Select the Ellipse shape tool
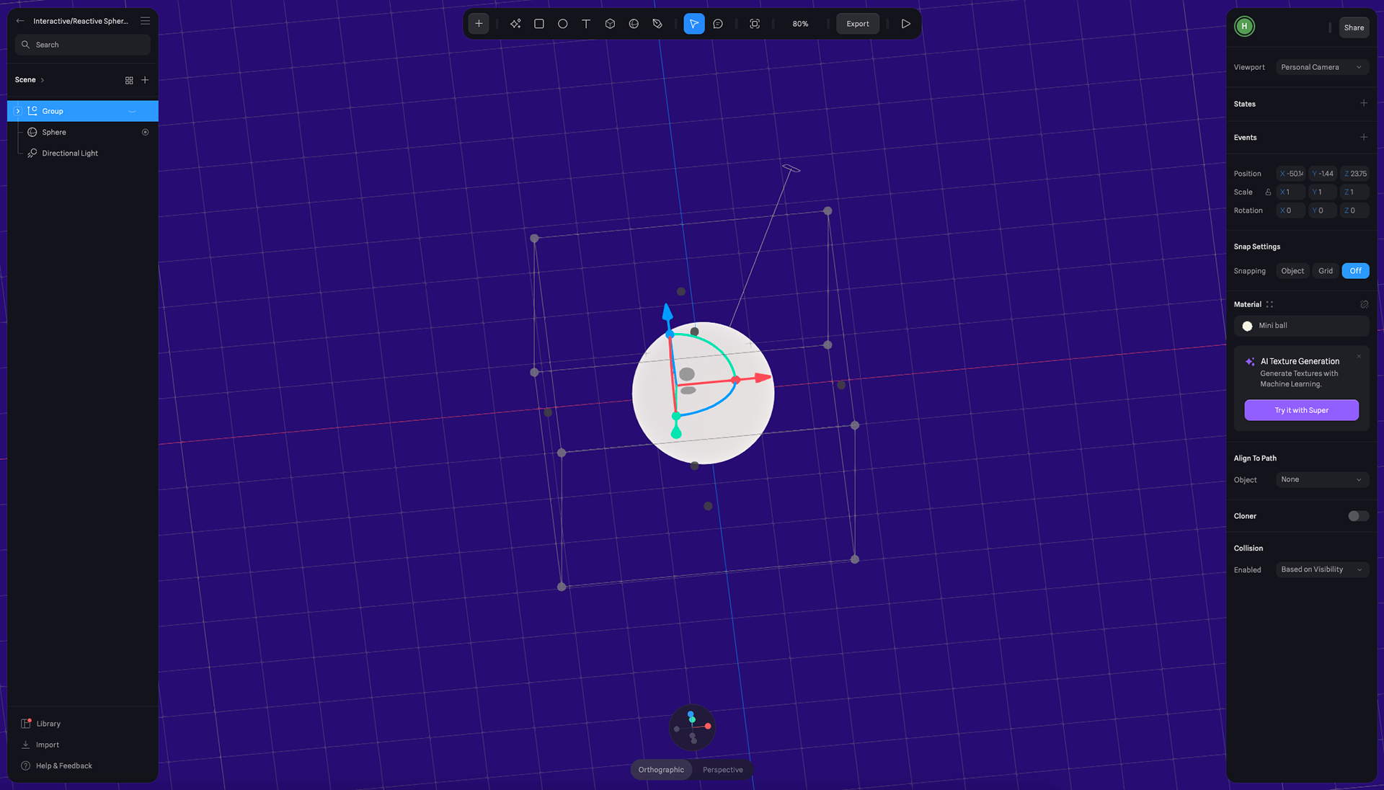 click(x=562, y=24)
